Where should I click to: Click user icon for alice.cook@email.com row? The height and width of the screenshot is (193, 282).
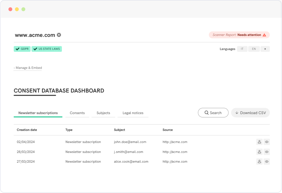click(x=259, y=162)
